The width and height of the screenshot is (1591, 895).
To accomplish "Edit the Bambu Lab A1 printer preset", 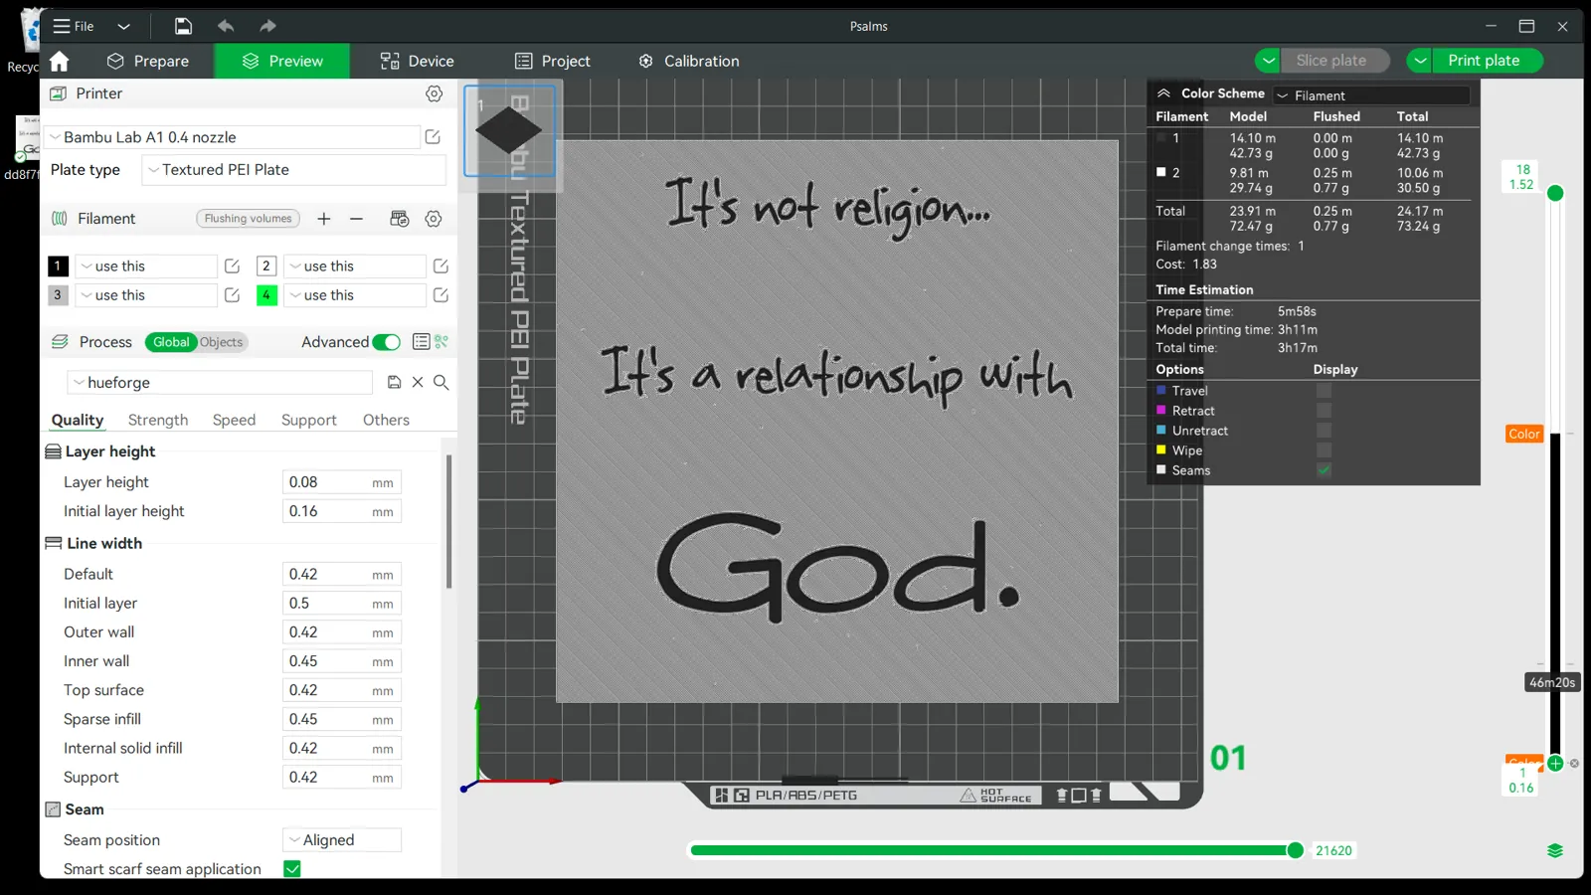I will coord(433,137).
